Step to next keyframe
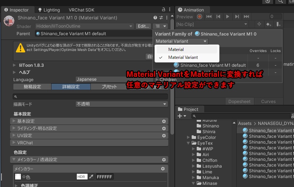 (237, 17)
